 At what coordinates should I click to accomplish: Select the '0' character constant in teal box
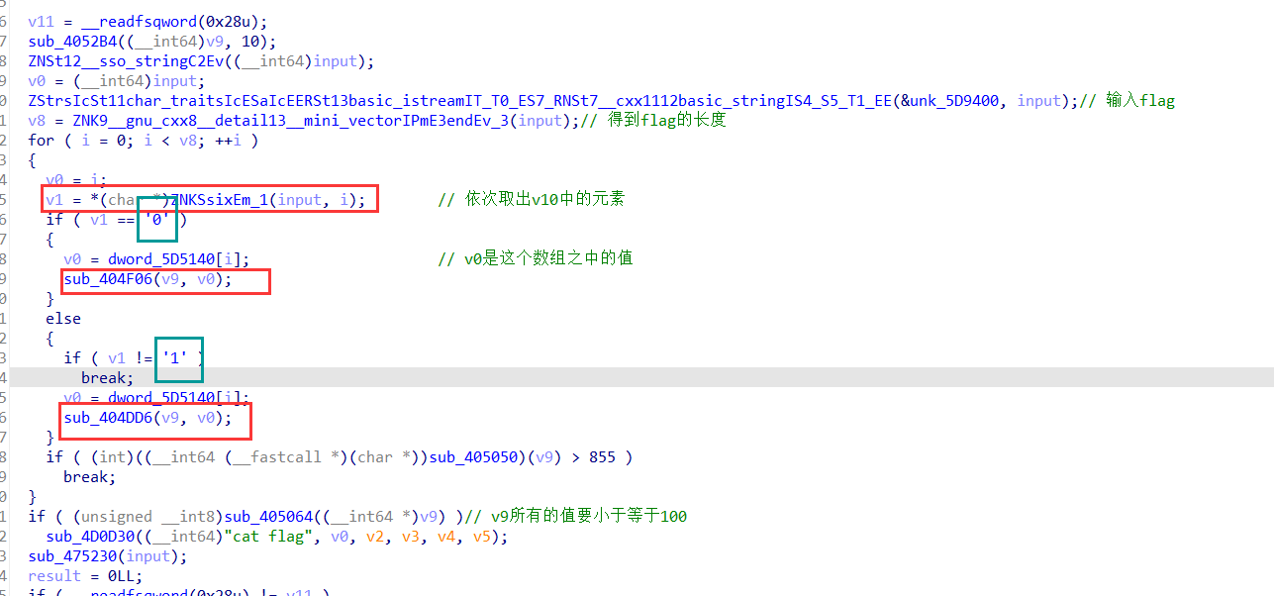pos(155,219)
